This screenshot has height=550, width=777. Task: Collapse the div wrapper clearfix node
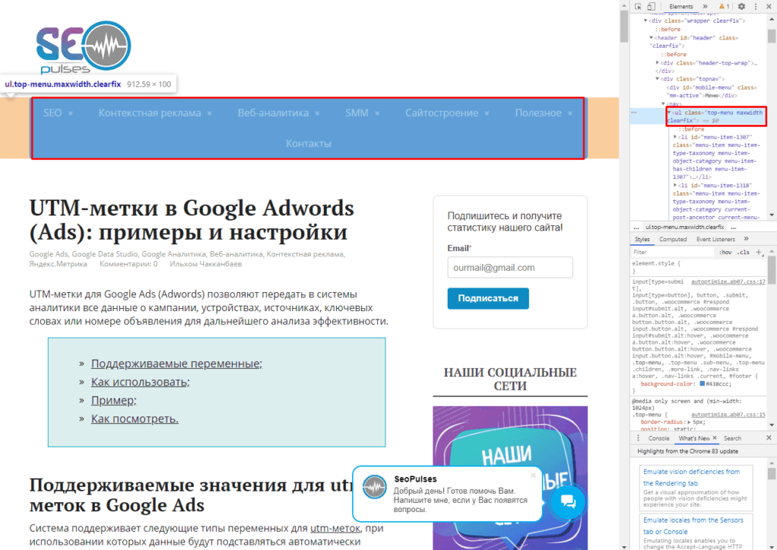pos(645,20)
